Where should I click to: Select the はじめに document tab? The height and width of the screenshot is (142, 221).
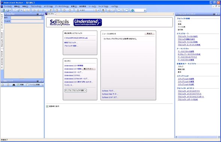(51, 14)
